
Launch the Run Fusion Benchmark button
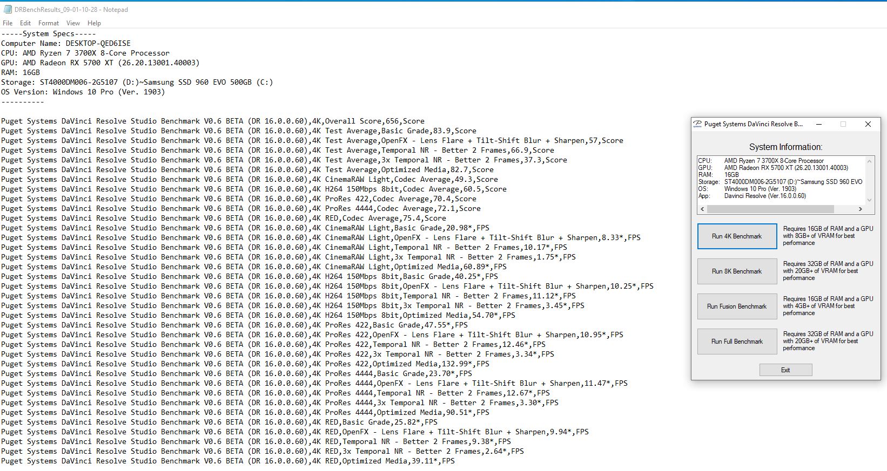click(737, 306)
